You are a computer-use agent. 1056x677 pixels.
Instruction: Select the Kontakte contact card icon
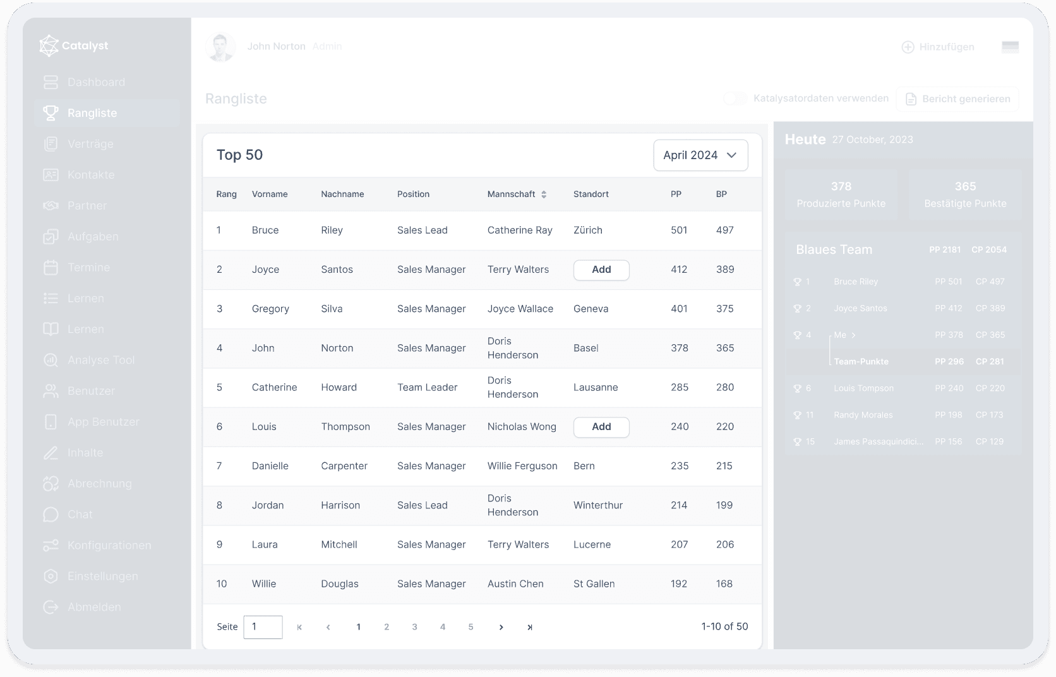(51, 175)
